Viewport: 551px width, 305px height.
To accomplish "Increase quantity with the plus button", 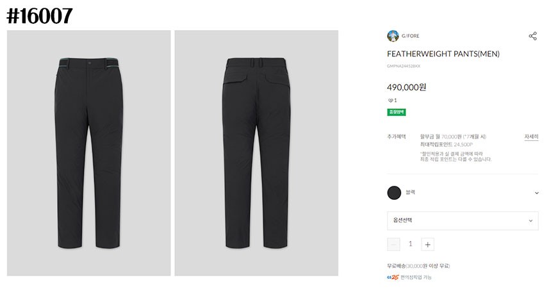I will (428, 244).
